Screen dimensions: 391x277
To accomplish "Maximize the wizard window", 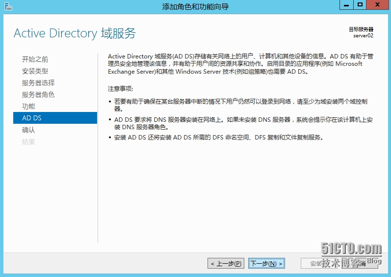I will (x=360, y=5).
